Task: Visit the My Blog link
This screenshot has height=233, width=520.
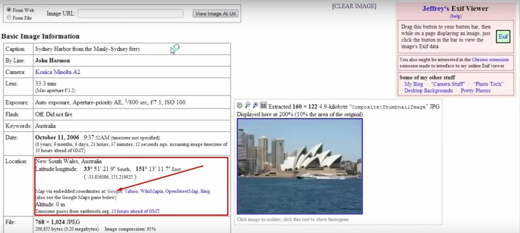Action: pyautogui.click(x=414, y=84)
